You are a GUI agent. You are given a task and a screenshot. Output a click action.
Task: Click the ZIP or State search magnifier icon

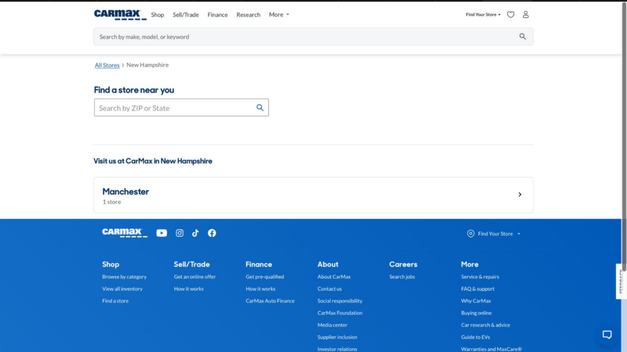click(x=260, y=108)
